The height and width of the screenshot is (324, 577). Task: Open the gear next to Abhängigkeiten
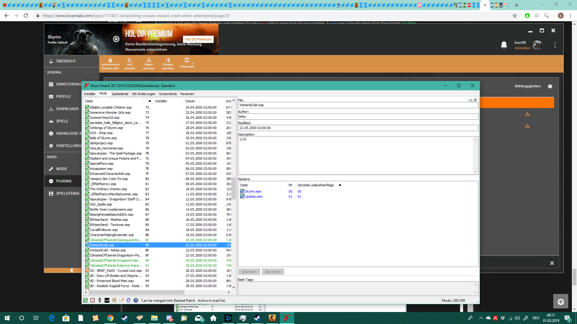click(x=550, y=86)
